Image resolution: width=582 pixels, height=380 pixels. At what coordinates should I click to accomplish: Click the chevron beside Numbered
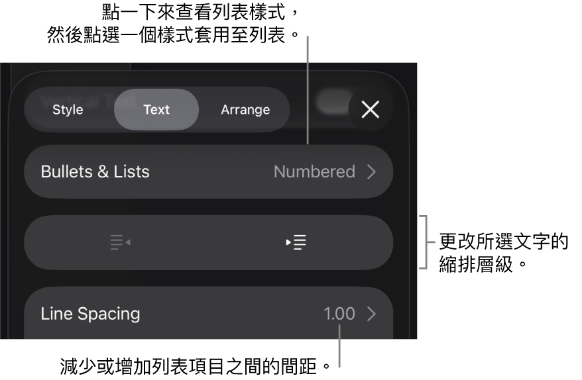372,172
